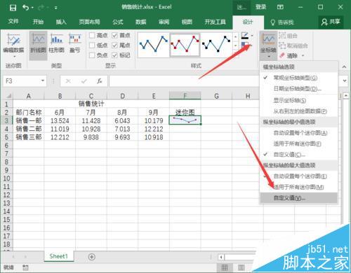Click the horizontal scrollbar left arrow
Screen dimensions: 351x273
[221, 257]
